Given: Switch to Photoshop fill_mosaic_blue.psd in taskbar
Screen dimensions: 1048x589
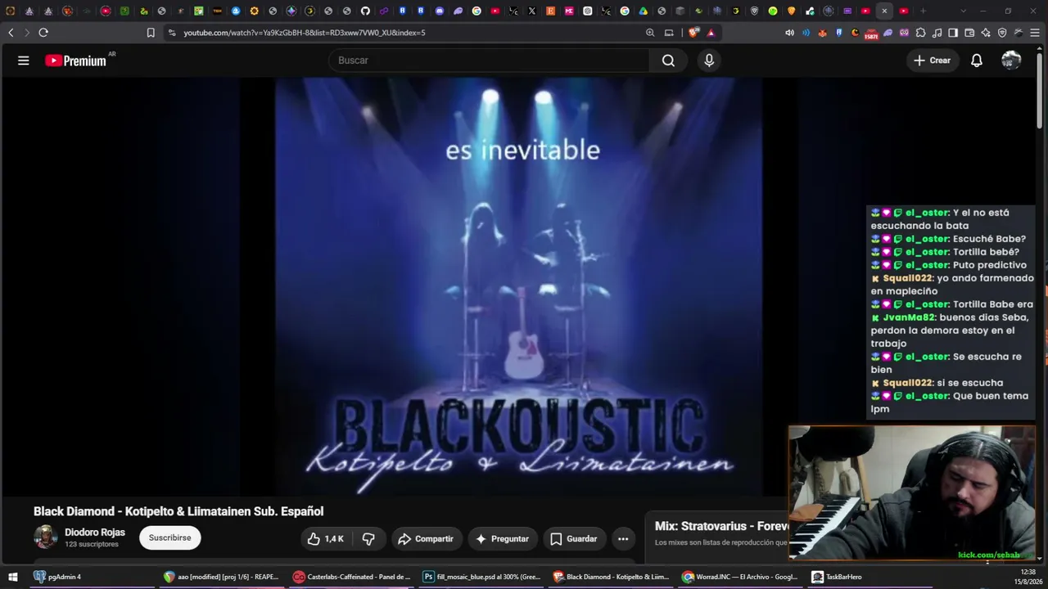Looking at the screenshot, I should tap(481, 577).
